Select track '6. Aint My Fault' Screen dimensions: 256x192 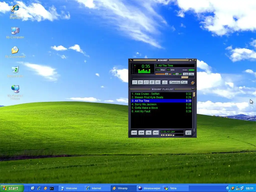tap(161, 111)
